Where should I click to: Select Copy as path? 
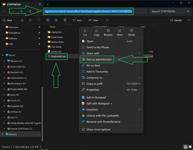(x=111, y=84)
